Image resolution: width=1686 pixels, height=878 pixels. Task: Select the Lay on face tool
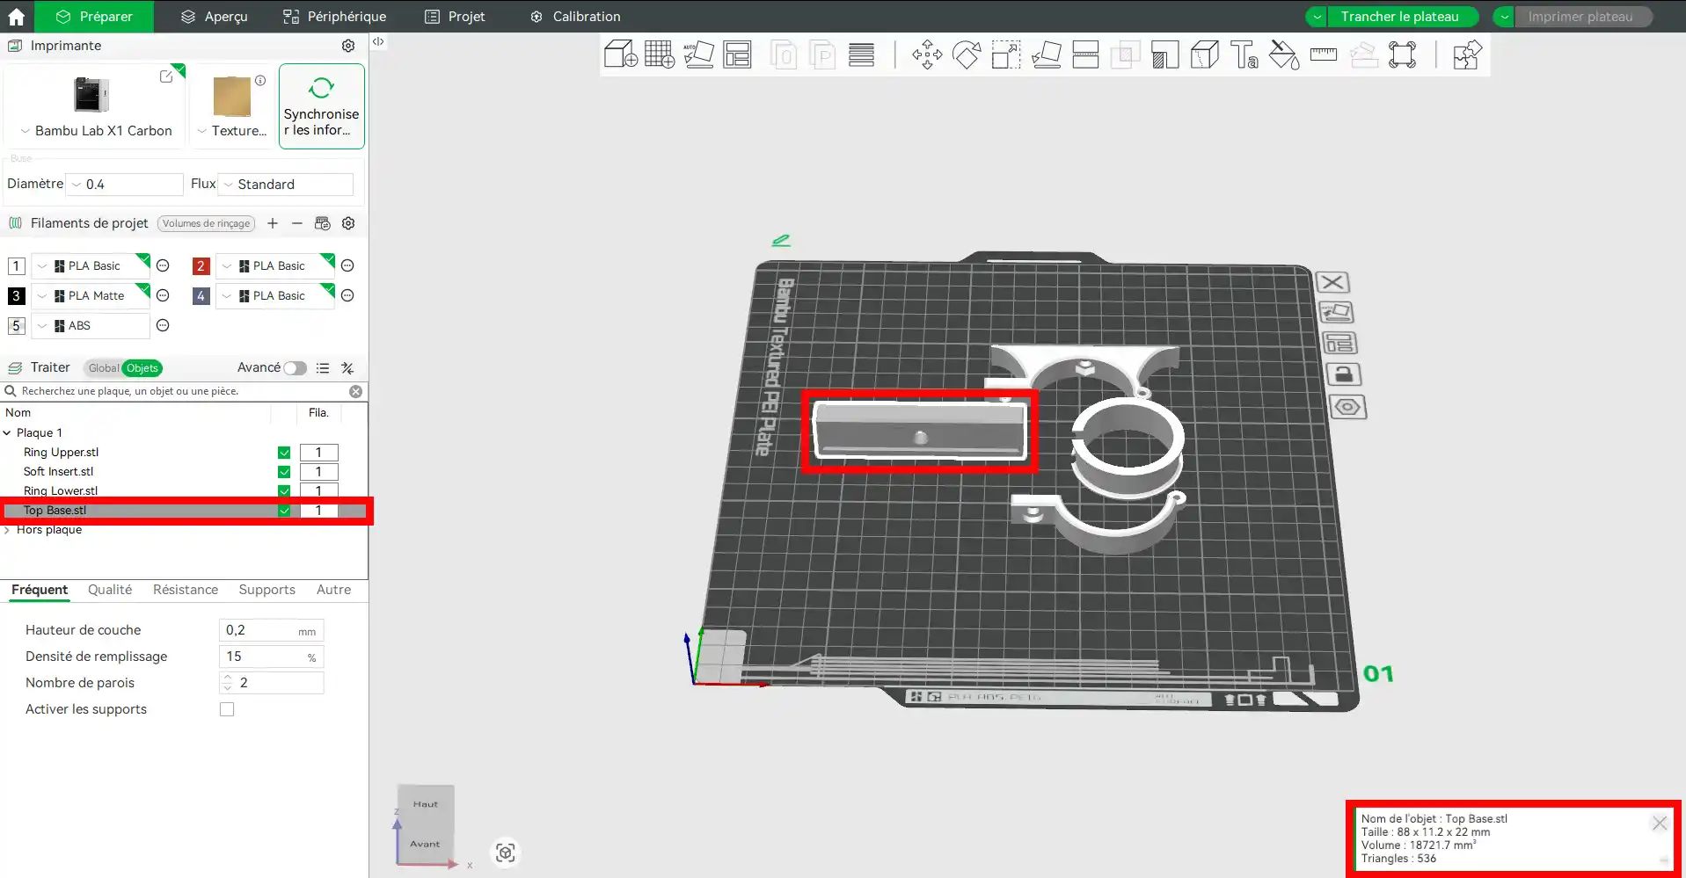pyautogui.click(x=1047, y=55)
